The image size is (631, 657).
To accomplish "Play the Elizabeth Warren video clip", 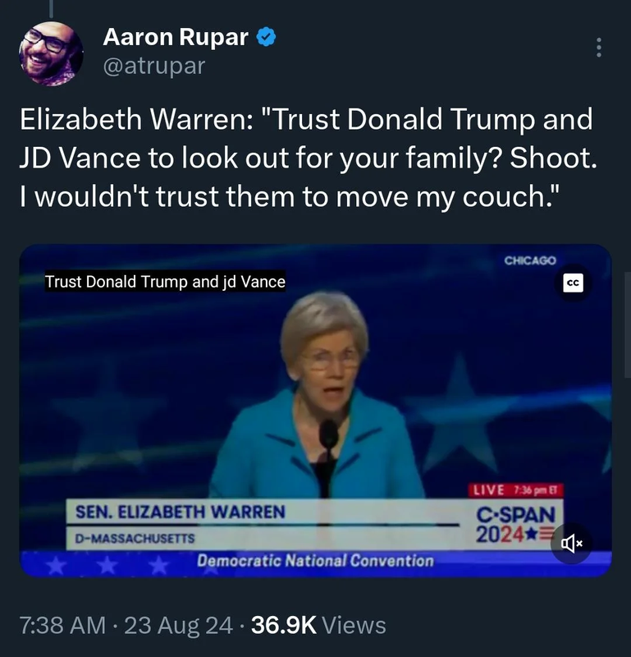I will (x=315, y=410).
